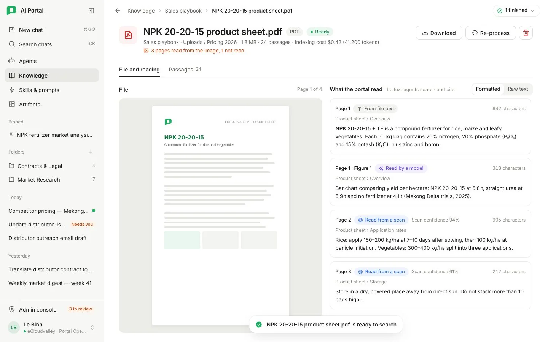Click 3 pages read from the image notice
Screen dimensions: 548x342
tap(194, 51)
